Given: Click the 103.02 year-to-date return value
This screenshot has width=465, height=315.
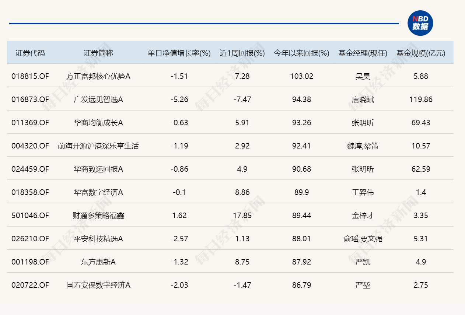Looking at the screenshot, I should click(x=302, y=76).
